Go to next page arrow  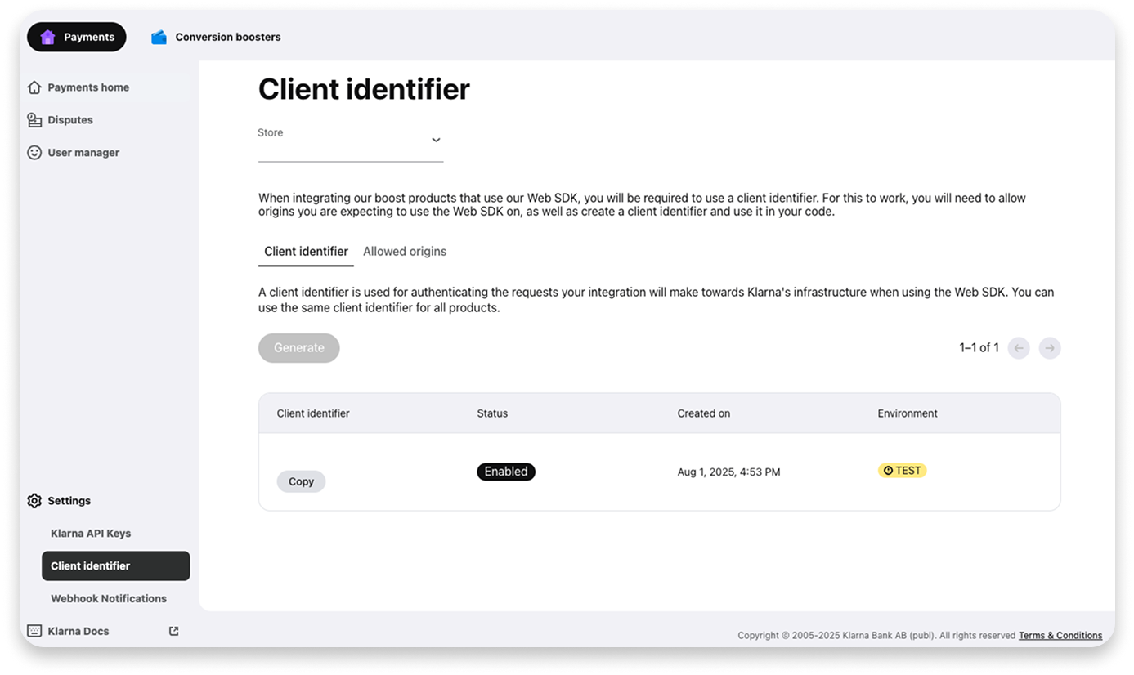click(x=1050, y=348)
